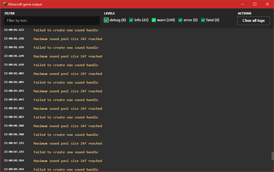The image size is (274, 172).
Task: Select Failed to create message at 23:00:03.043
Action: tap(66, 100)
